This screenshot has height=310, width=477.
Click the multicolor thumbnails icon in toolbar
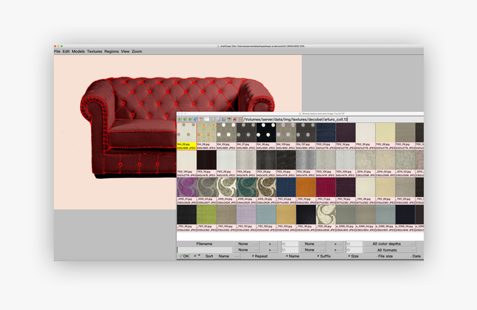pyautogui.click(x=230, y=119)
